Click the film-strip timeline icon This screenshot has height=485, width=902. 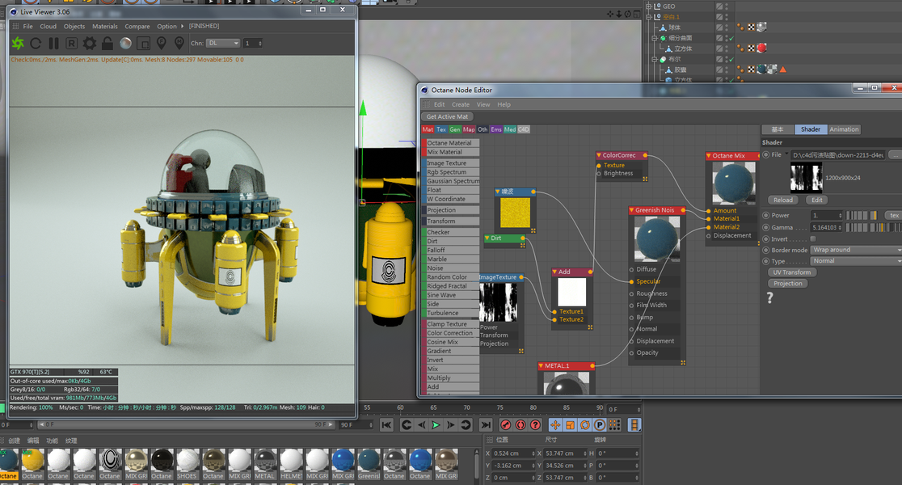point(634,424)
